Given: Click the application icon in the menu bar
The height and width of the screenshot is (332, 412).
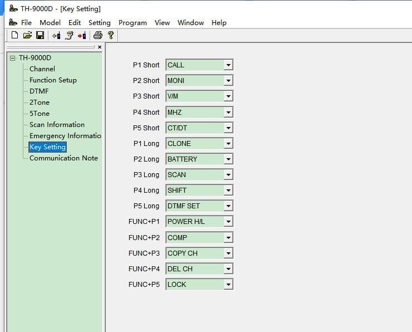Looking at the screenshot, I should click(13, 23).
